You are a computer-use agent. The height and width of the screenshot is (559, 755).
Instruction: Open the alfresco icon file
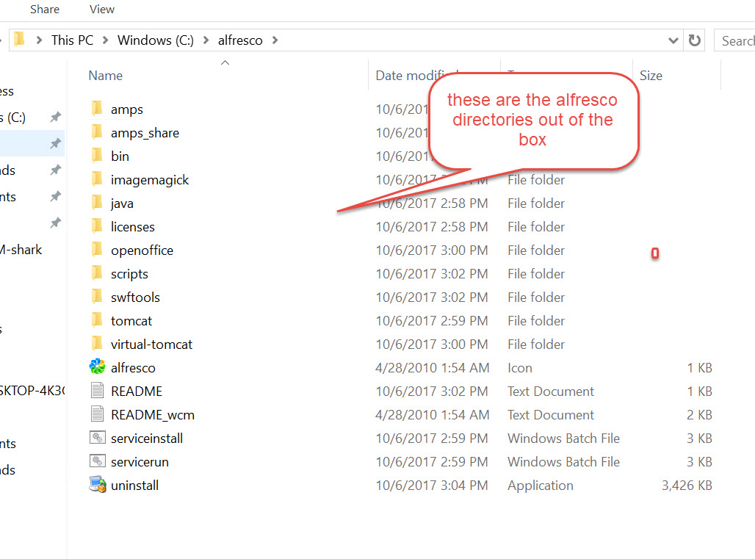(x=97, y=367)
